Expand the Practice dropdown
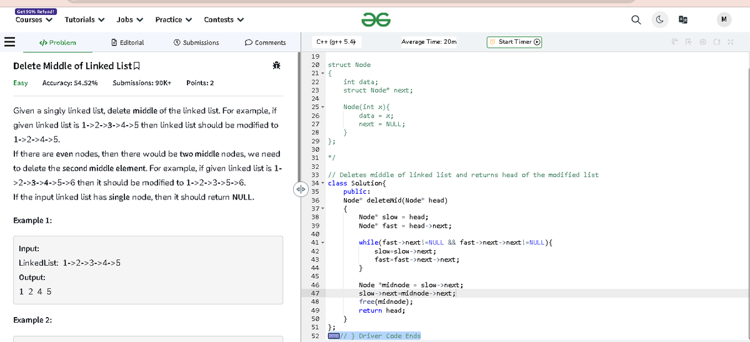750x342 pixels. pyautogui.click(x=173, y=19)
